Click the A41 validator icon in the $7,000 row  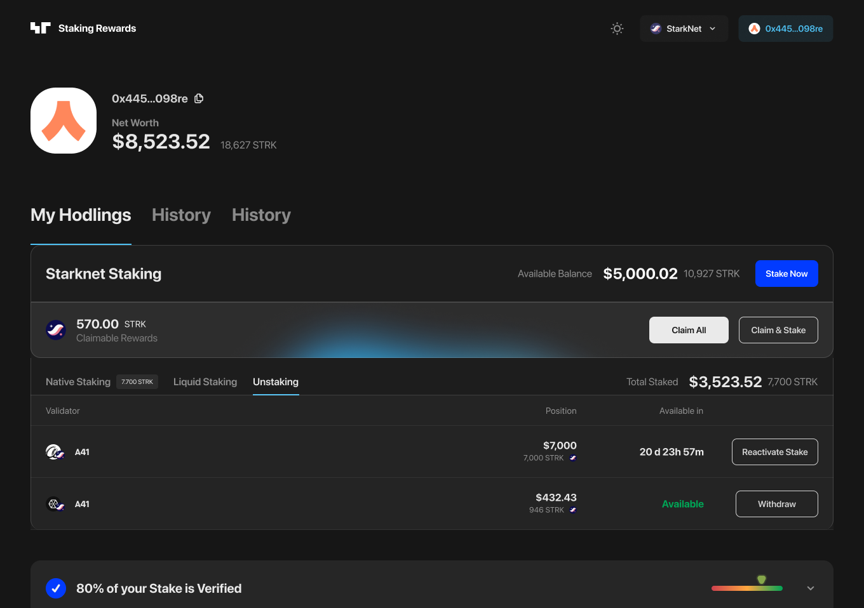pyautogui.click(x=55, y=452)
